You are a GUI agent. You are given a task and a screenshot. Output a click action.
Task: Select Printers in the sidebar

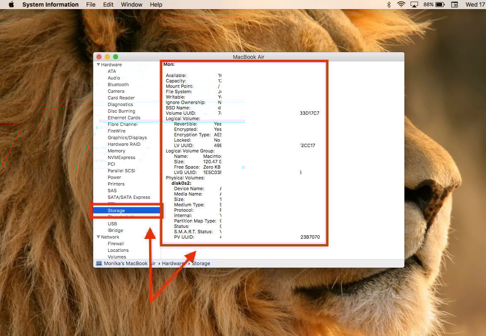click(116, 184)
